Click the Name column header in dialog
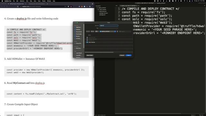The width and height of the screenshot is (206, 116). pyautogui.click(x=89, y=35)
